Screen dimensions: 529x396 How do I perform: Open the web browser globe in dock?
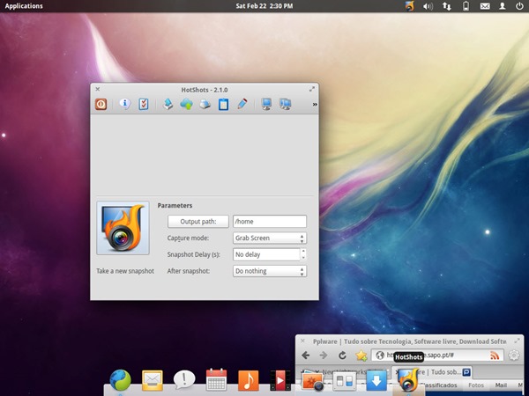coord(120,380)
